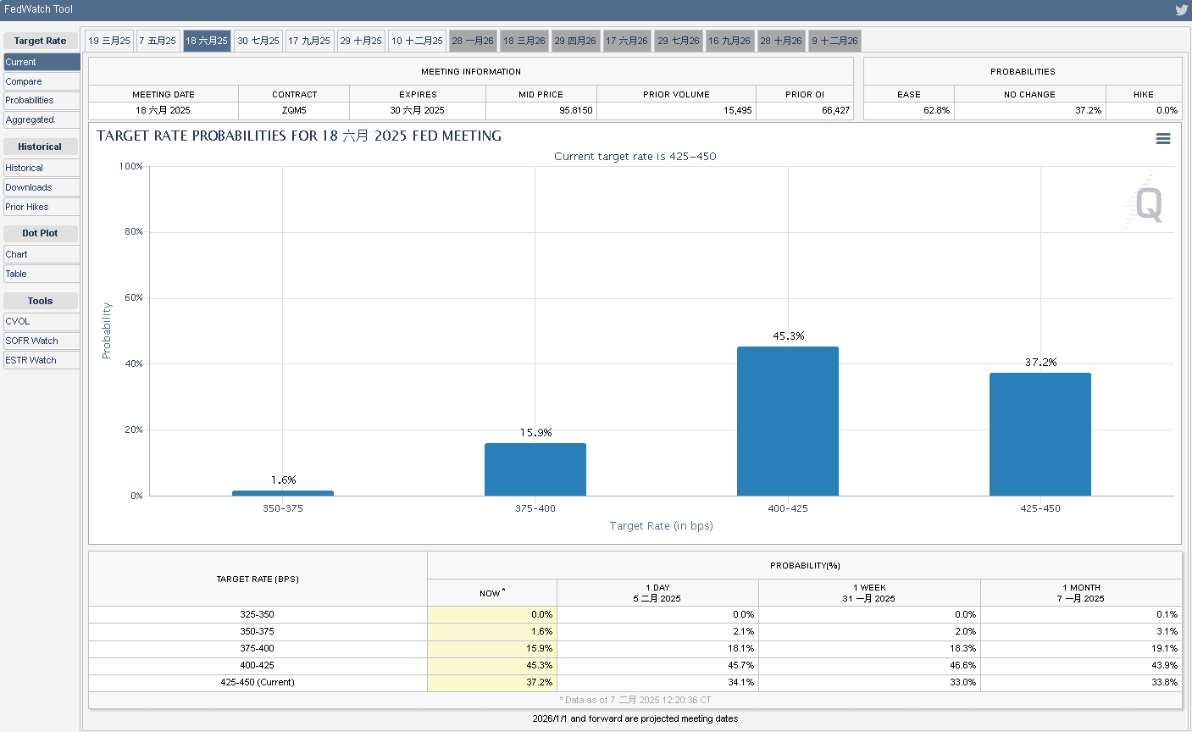Image resolution: width=1192 pixels, height=732 pixels.
Task: Switch to the 17 九月25 meeting tab
Action: [309, 41]
